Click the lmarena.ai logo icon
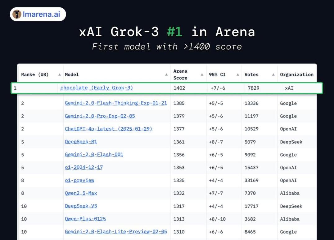 pos(17,14)
